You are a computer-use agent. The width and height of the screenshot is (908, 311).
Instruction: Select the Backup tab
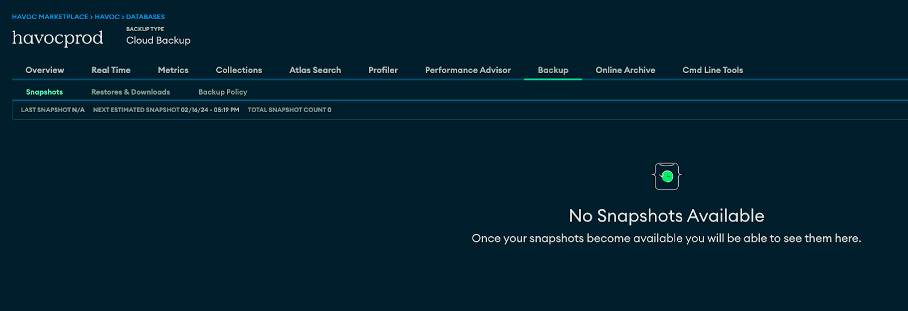coord(553,70)
